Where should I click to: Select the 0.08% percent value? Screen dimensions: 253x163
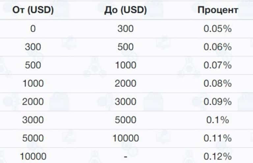(218, 83)
